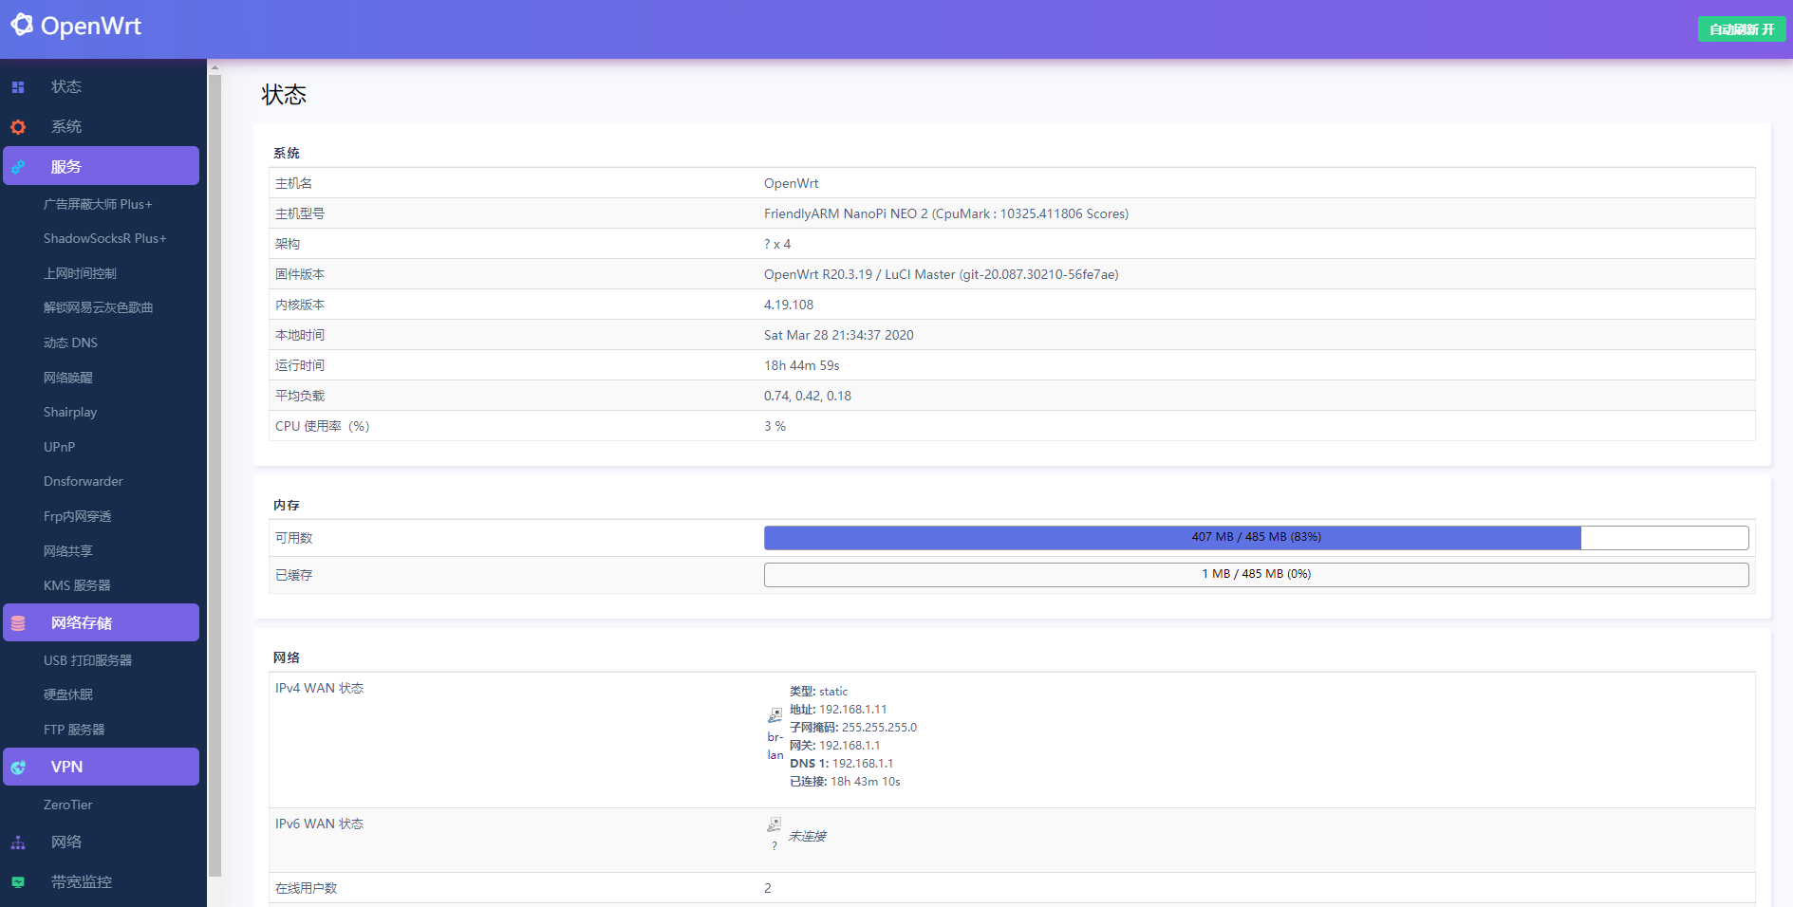Image resolution: width=1793 pixels, height=907 pixels.
Task: Click hostname value OpenWrt
Action: (x=791, y=183)
